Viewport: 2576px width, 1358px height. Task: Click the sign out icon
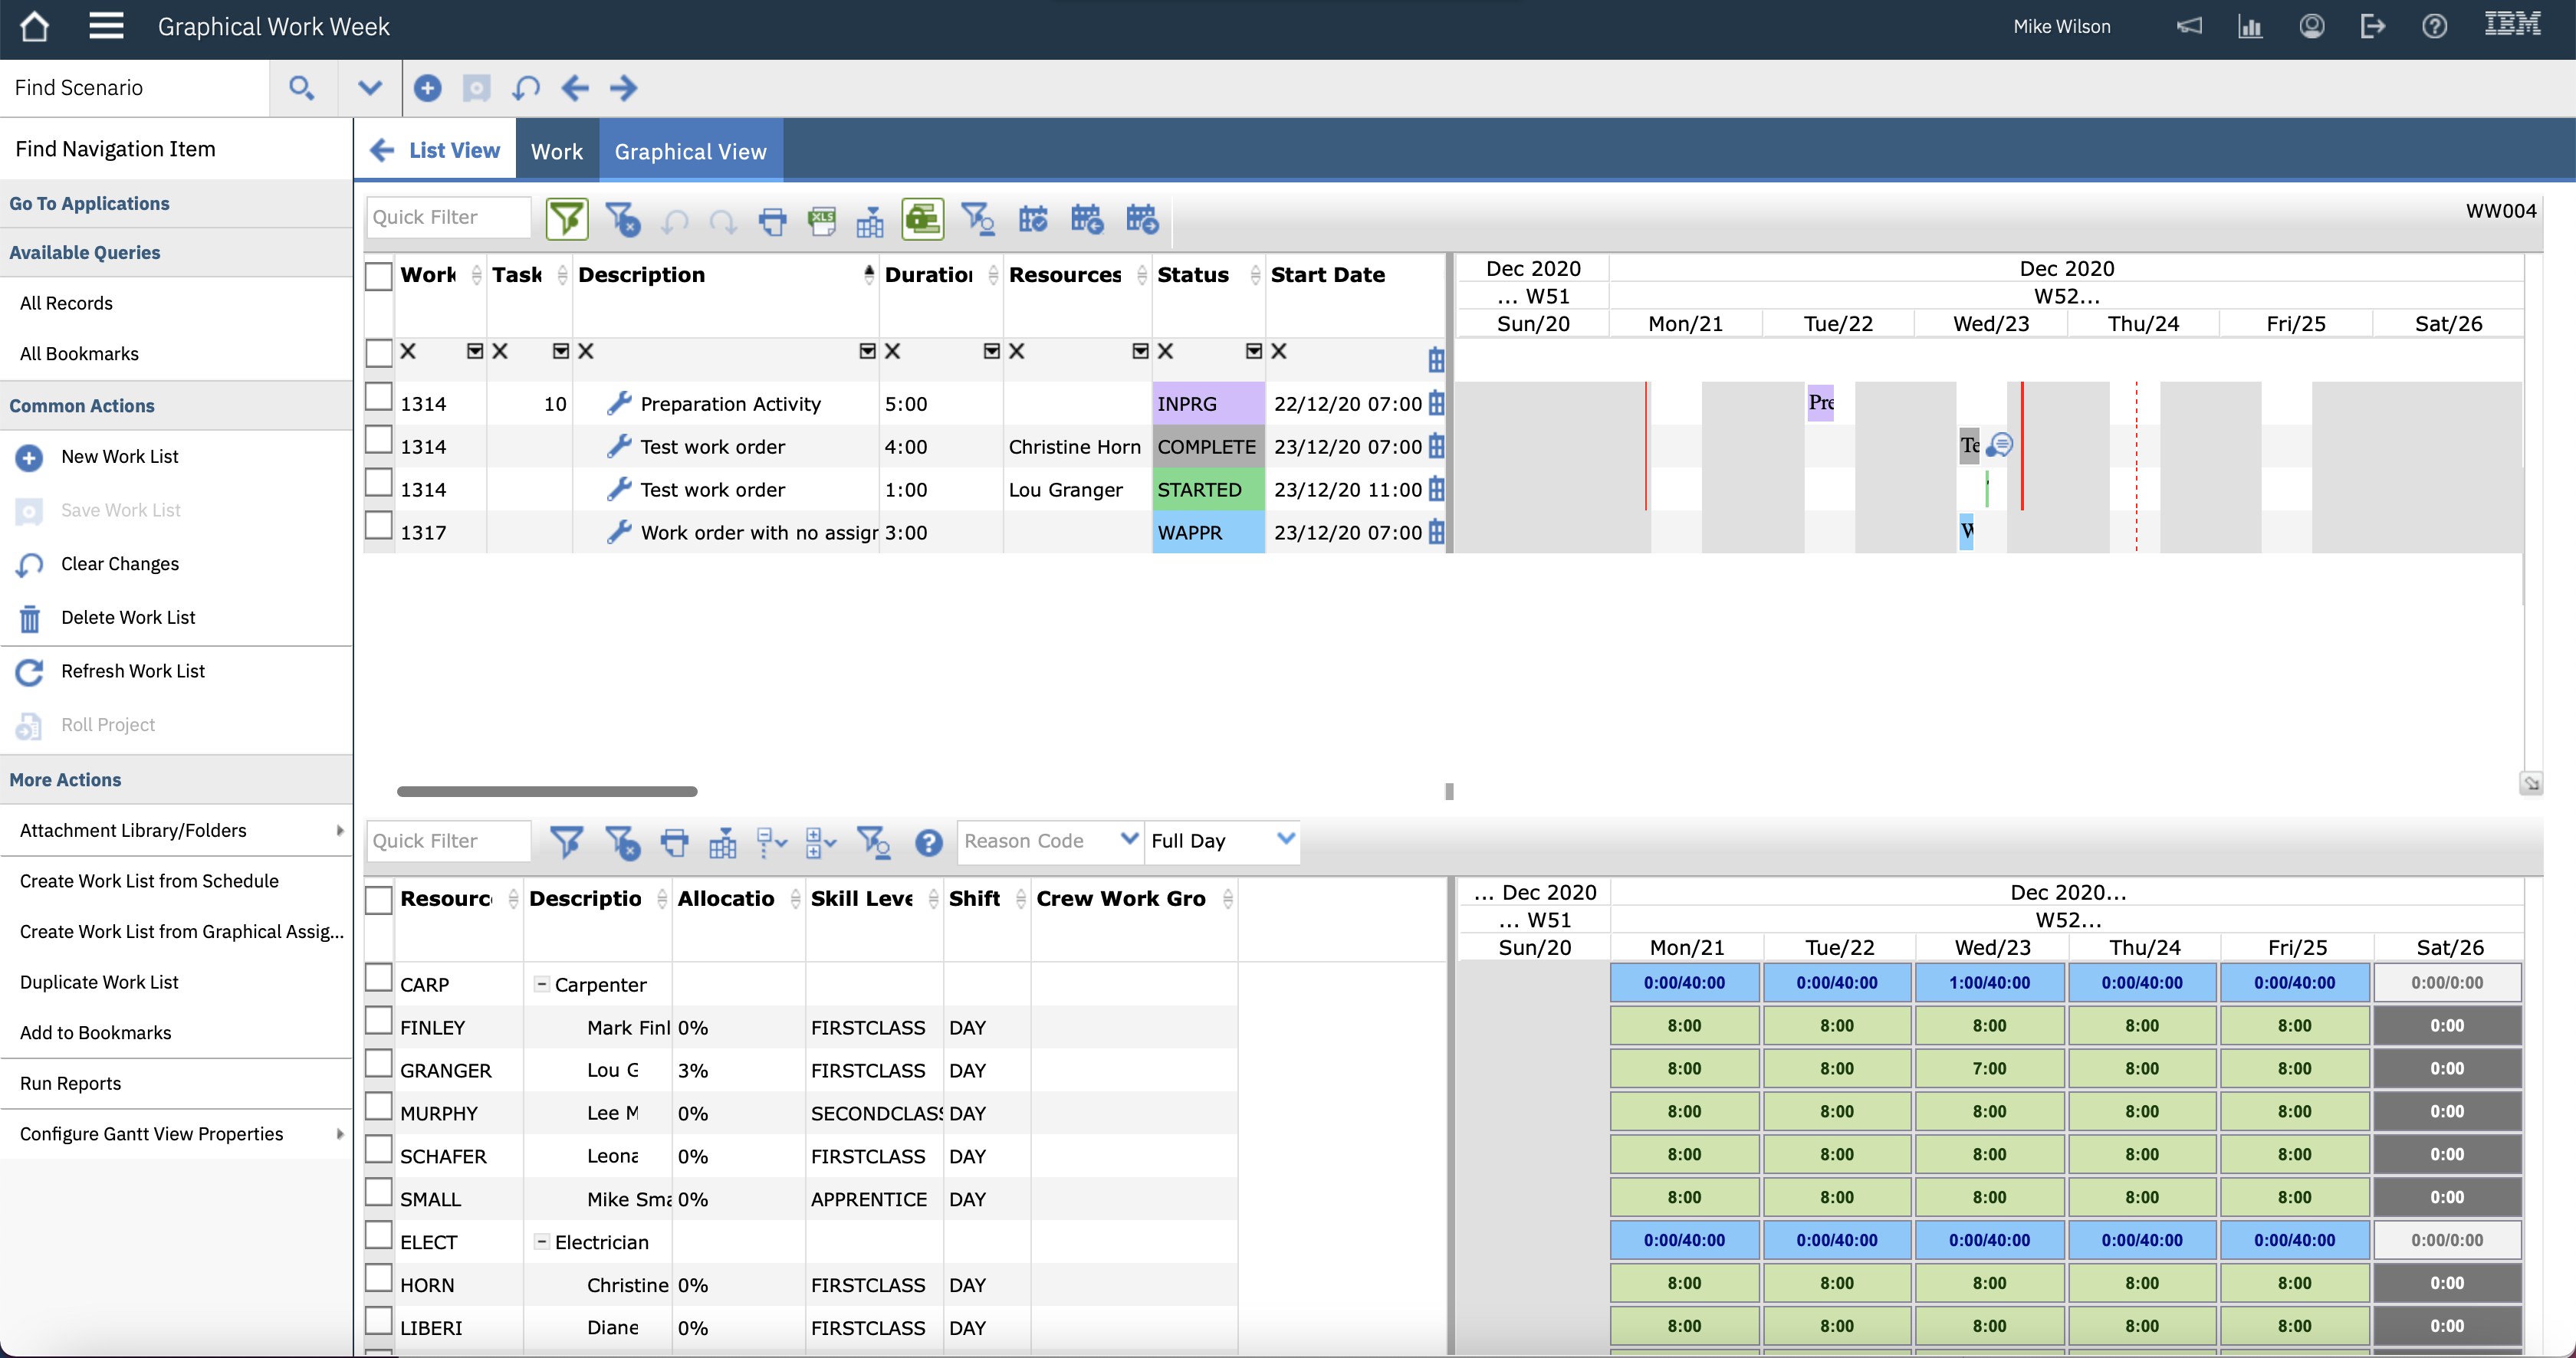point(2373,26)
